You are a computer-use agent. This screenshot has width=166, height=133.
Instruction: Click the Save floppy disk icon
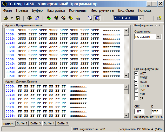18,18
